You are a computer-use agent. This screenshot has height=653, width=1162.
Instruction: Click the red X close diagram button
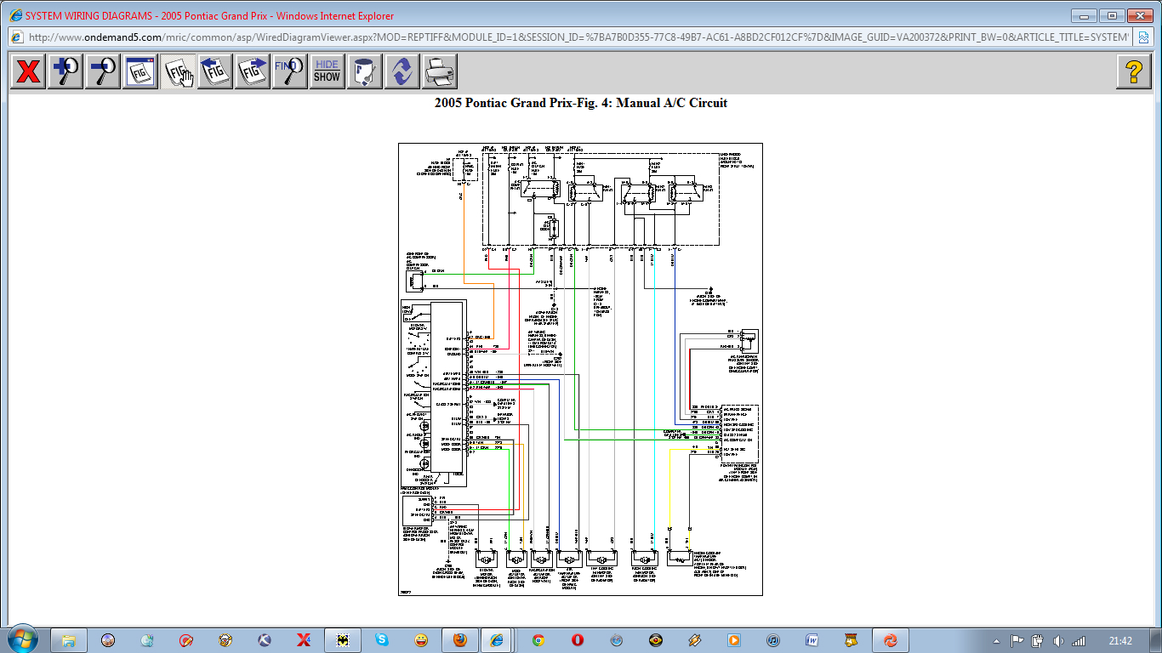[x=28, y=71]
